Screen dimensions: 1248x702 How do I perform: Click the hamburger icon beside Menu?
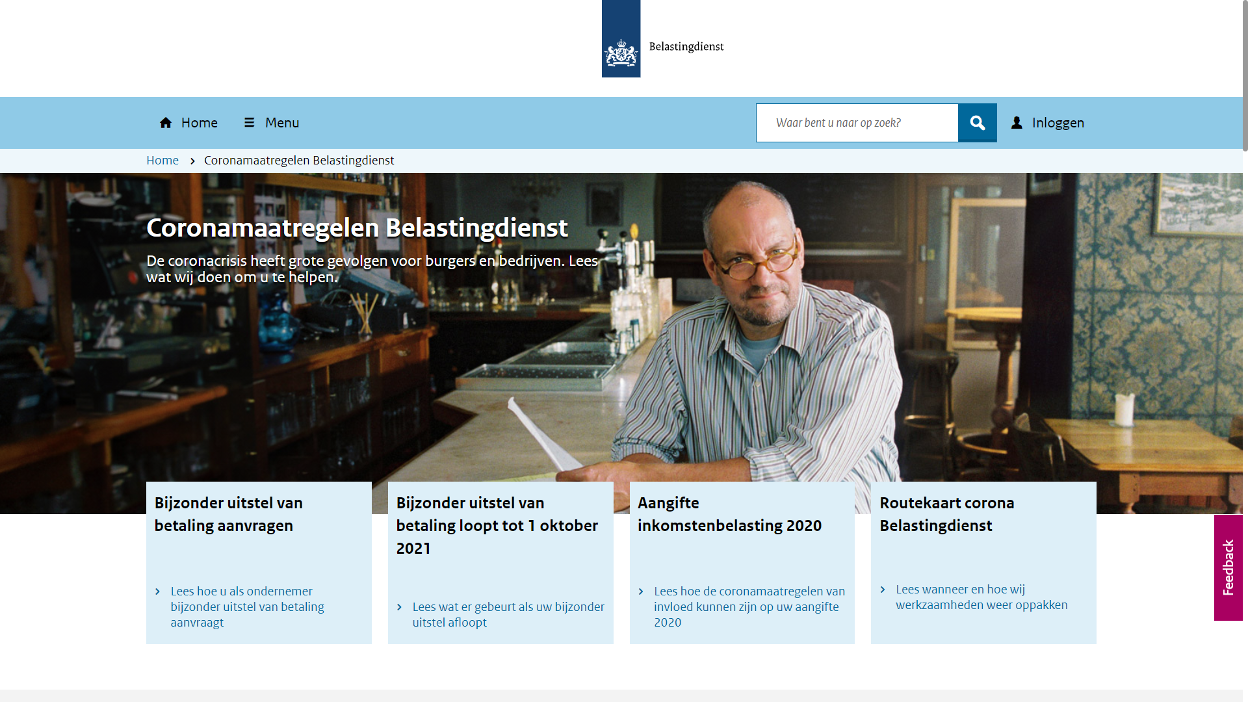tap(249, 123)
